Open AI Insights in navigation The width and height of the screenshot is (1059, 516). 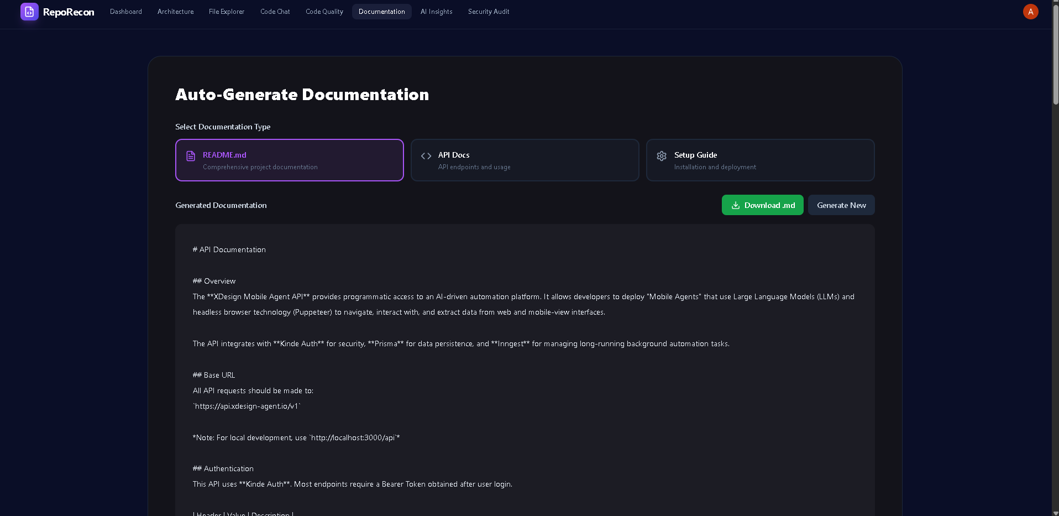pyautogui.click(x=437, y=12)
